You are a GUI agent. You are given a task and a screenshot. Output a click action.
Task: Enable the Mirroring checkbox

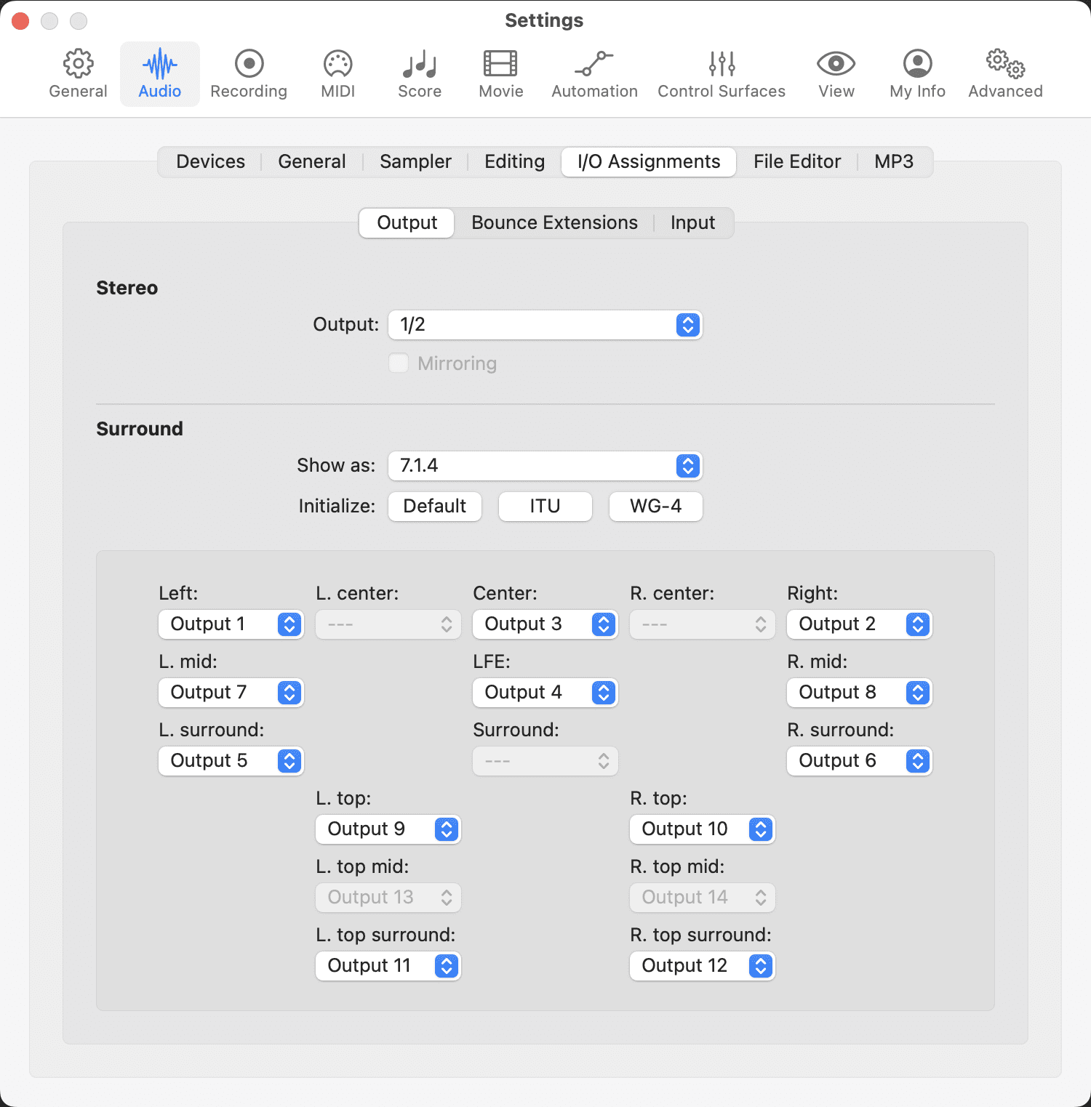pyautogui.click(x=399, y=363)
